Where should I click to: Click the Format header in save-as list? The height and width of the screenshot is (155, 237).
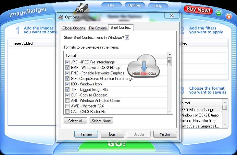pyautogui.click(x=202, y=103)
